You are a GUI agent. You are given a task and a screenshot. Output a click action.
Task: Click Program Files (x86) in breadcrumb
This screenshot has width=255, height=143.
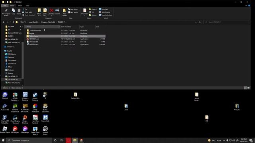[48, 22]
